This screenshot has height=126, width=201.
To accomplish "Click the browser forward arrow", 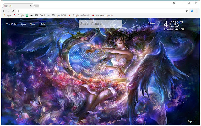I will [x=8, y=11].
